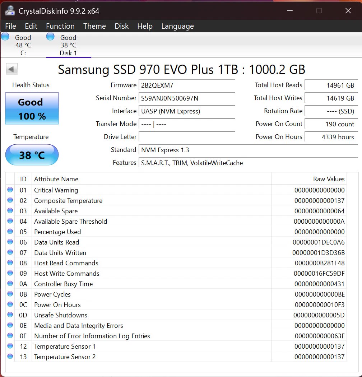Click status orb of Temperature Sensor 1 row
Viewport: 362px width, 377px height.
point(10,346)
